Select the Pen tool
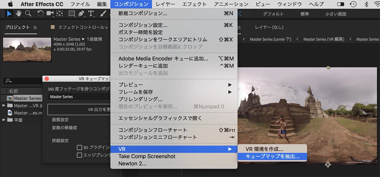Screen dimensions: 380x177 pos(81,13)
